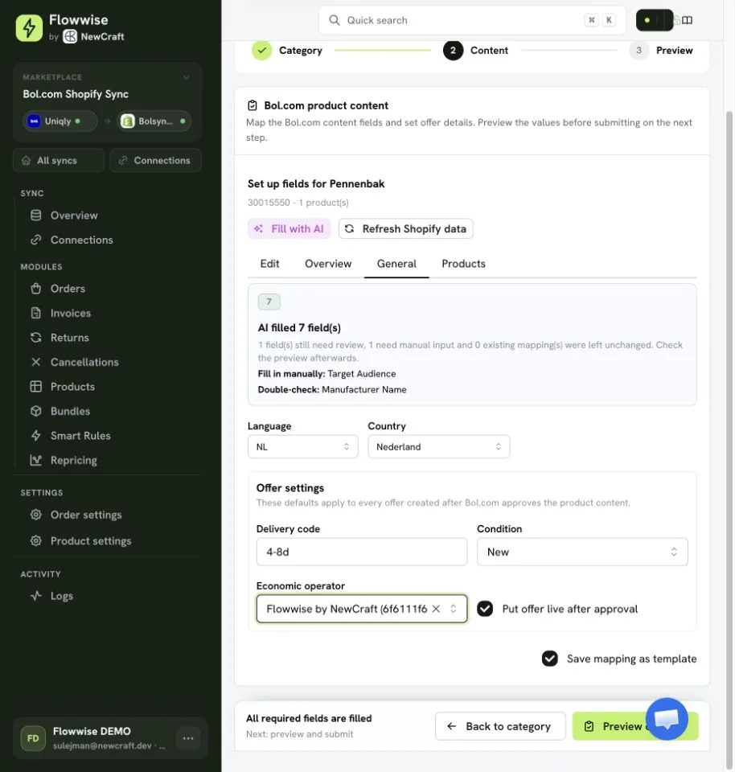This screenshot has height=772, width=735.
Task: Click the Invoices document icon
Action: [x=36, y=313]
